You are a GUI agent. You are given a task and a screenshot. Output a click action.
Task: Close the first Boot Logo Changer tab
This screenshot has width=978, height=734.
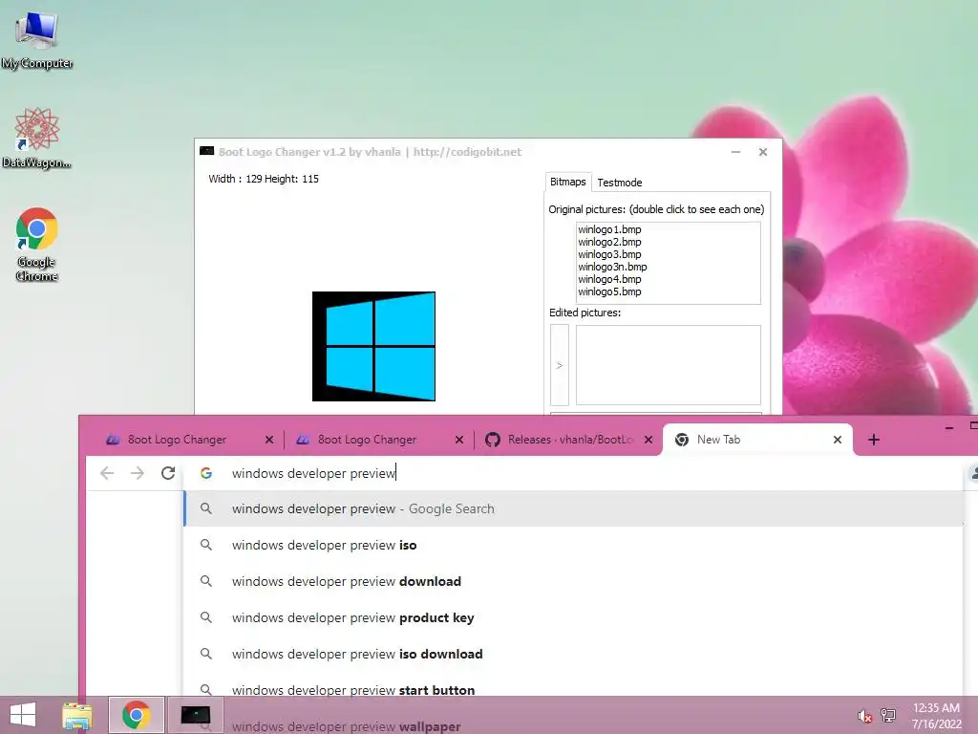269,440
